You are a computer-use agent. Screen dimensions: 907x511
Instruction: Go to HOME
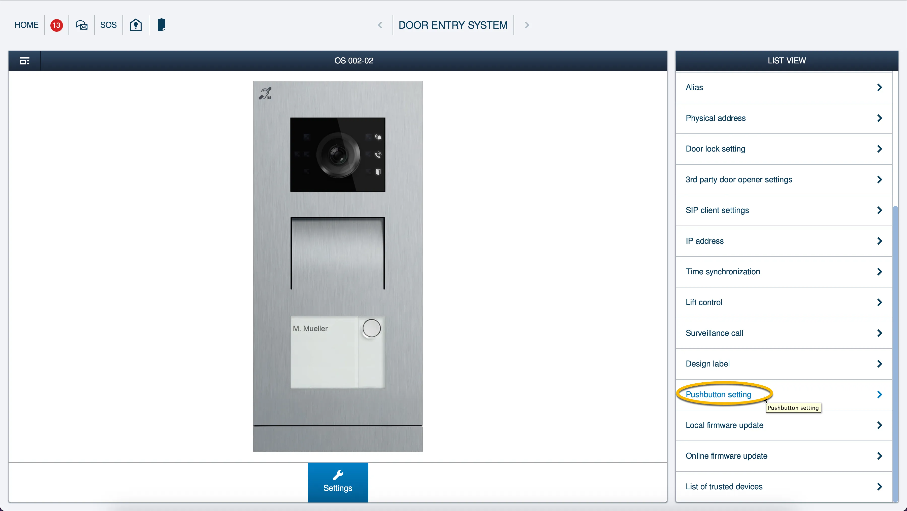pos(26,25)
